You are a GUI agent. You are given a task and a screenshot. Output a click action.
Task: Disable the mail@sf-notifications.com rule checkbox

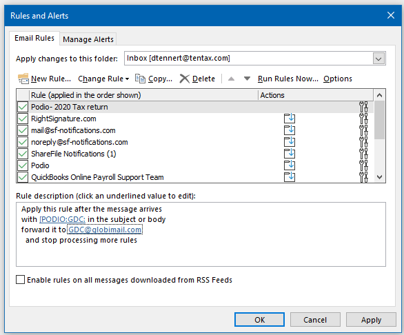tap(23, 130)
